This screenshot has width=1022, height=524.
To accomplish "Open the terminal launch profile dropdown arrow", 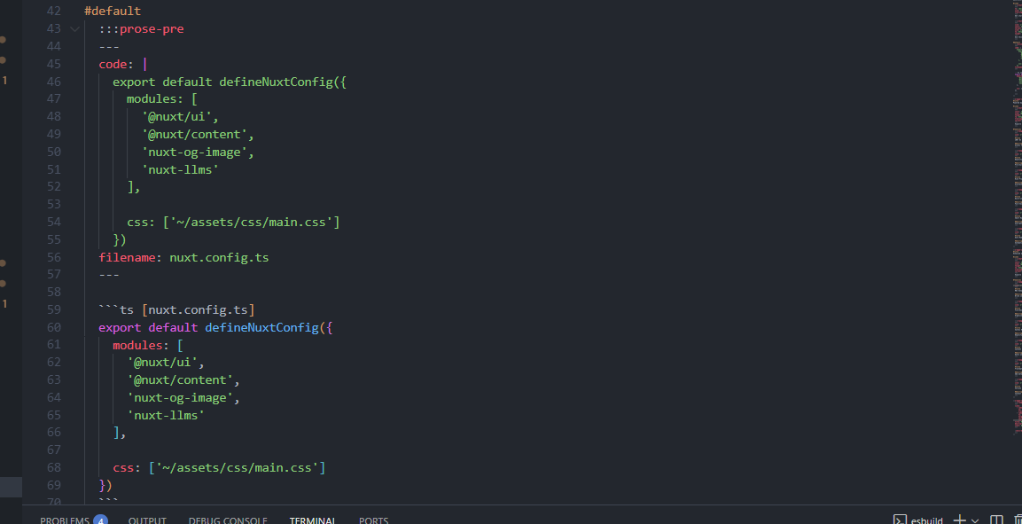I will tap(975, 520).
